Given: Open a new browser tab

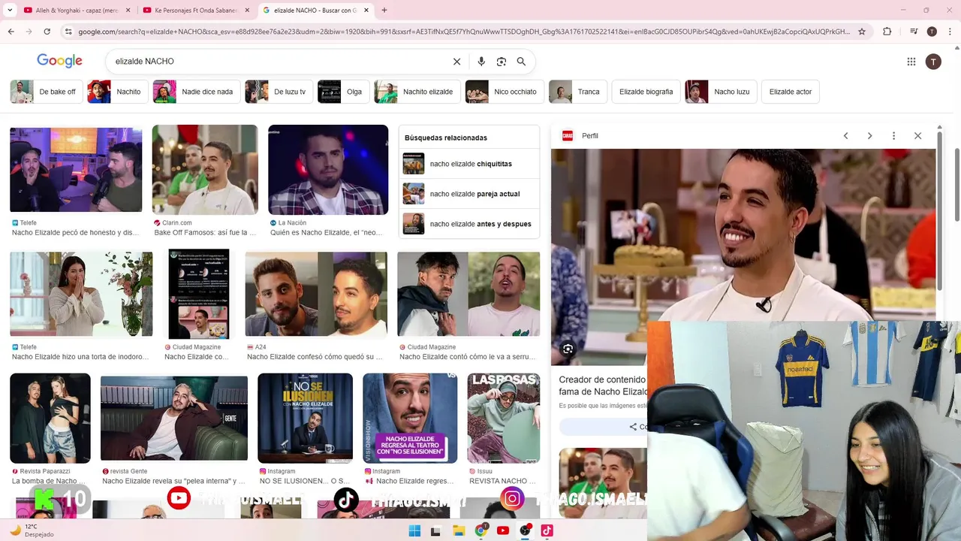Looking at the screenshot, I should [x=384, y=11].
